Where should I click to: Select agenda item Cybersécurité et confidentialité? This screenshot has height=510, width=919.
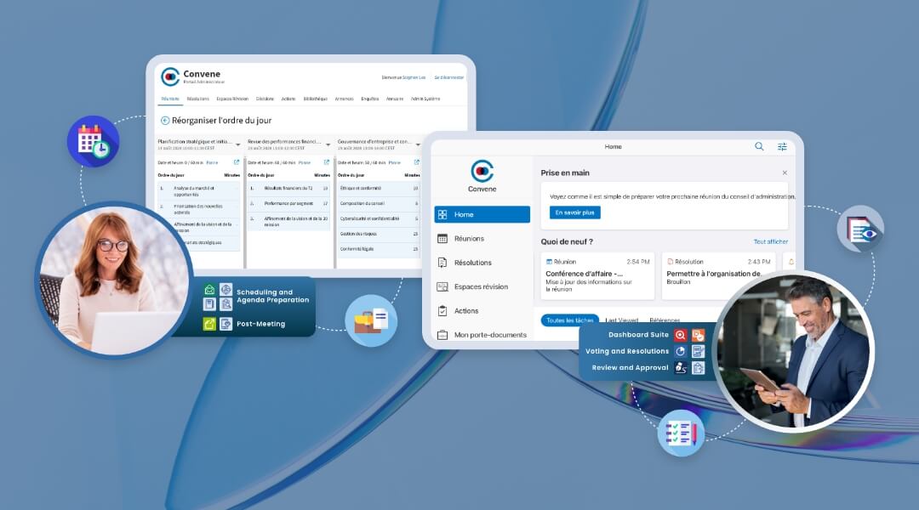tap(379, 218)
